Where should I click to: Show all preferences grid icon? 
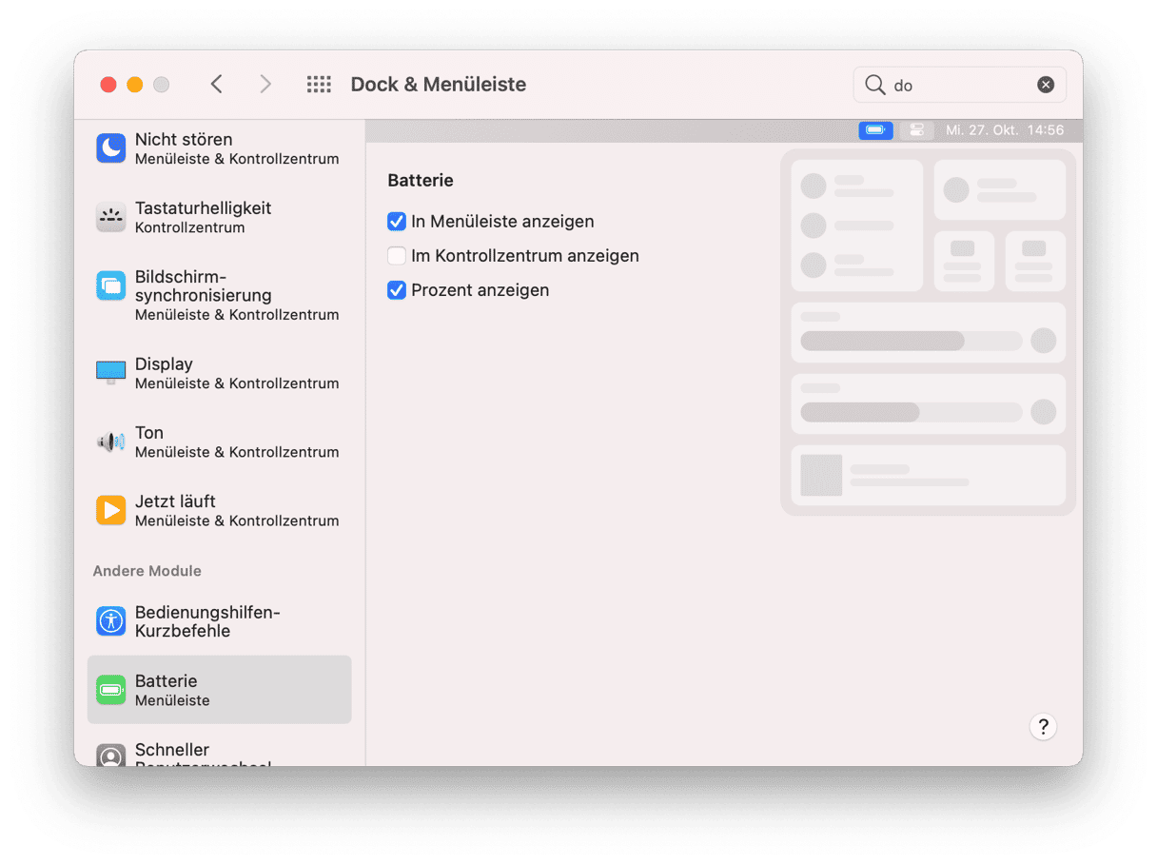[x=319, y=85]
